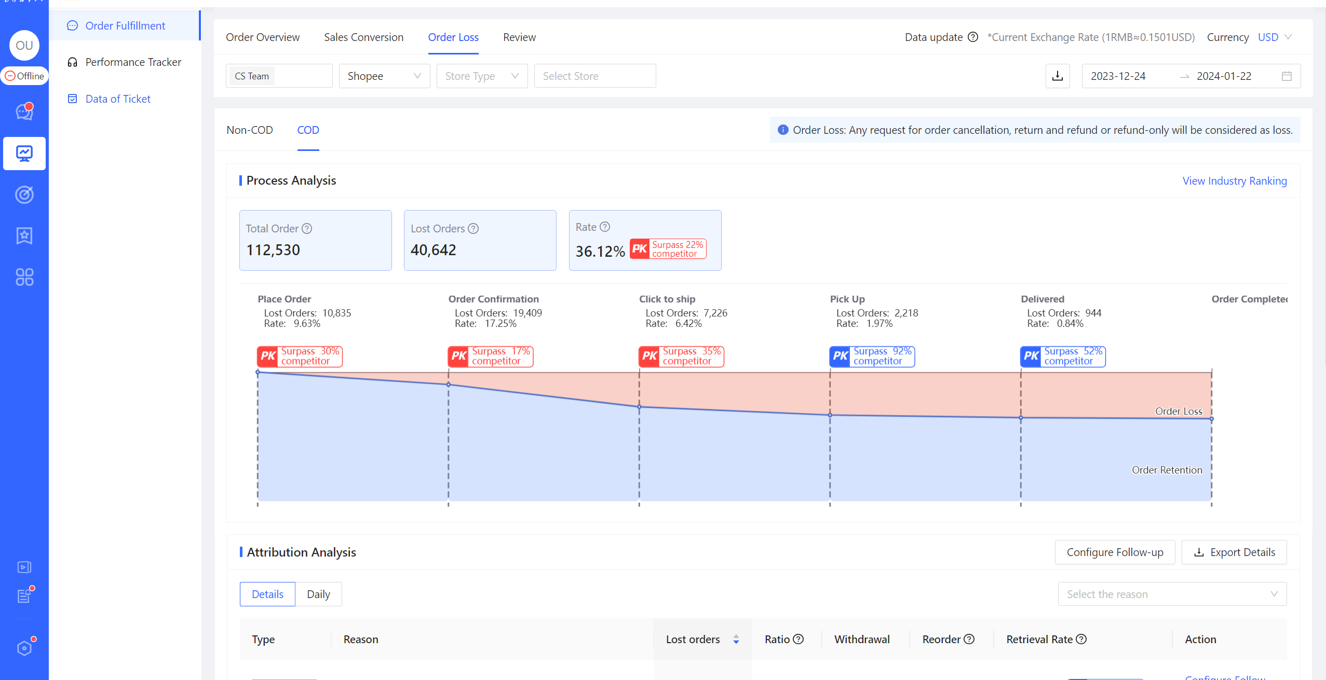Click the PK Surpass 35% competitor badge
Image resolution: width=1326 pixels, height=680 pixels.
click(x=681, y=356)
